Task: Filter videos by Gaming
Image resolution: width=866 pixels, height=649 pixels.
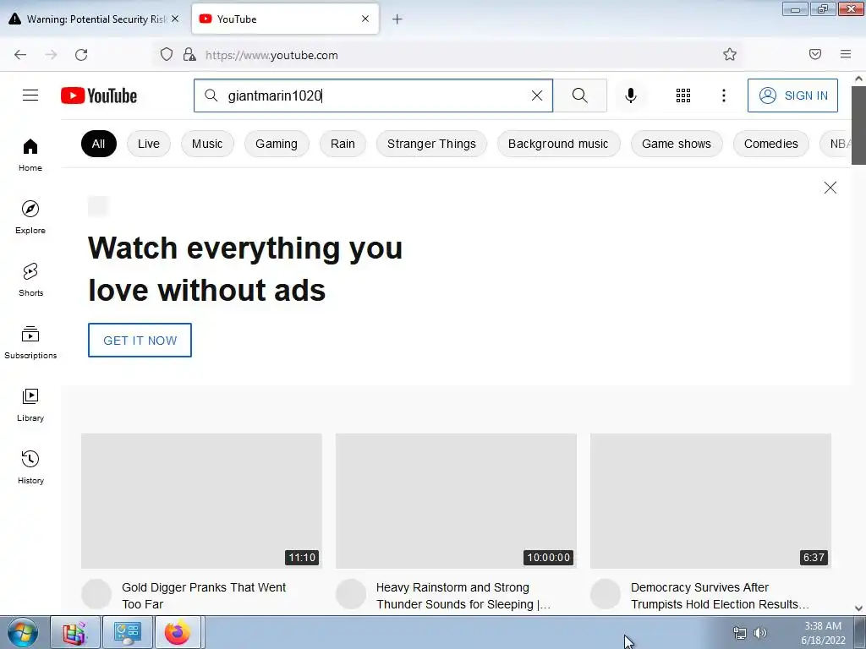Action: (x=277, y=144)
